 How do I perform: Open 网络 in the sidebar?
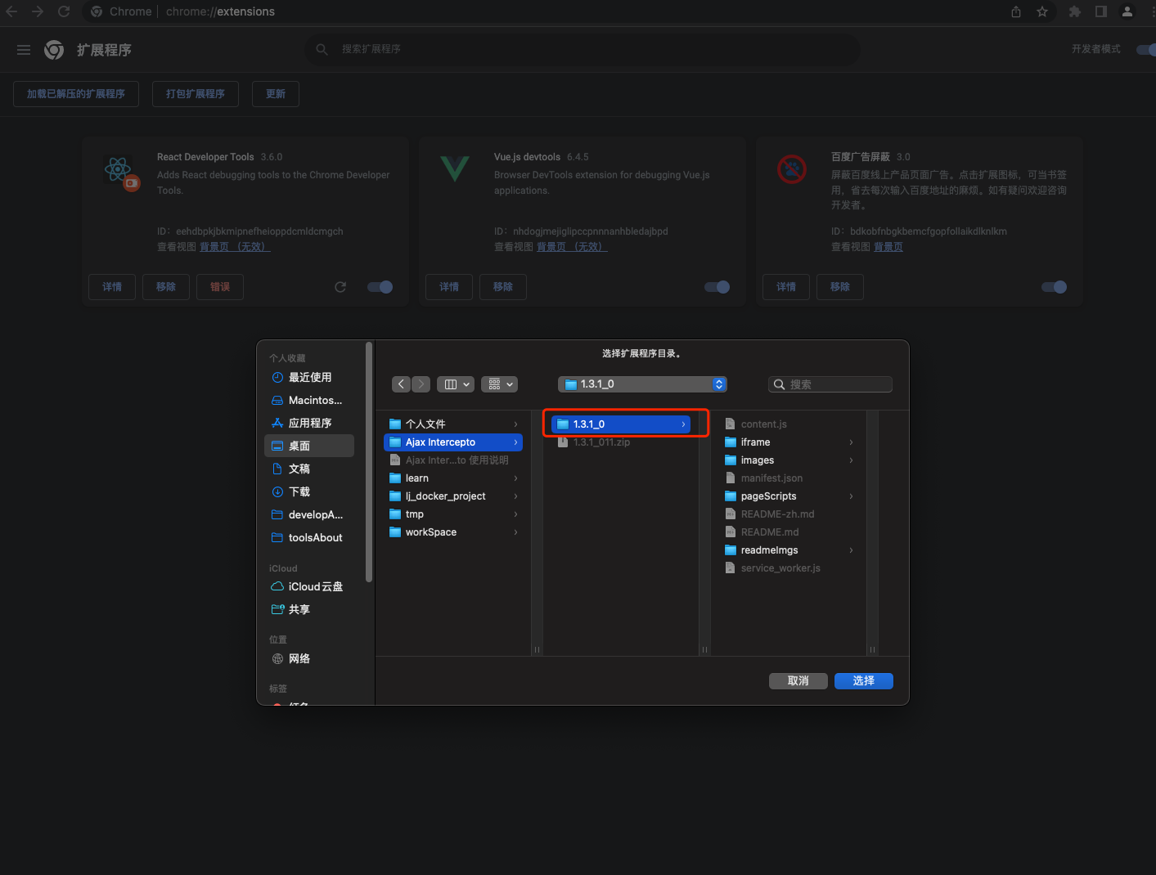pos(309,658)
